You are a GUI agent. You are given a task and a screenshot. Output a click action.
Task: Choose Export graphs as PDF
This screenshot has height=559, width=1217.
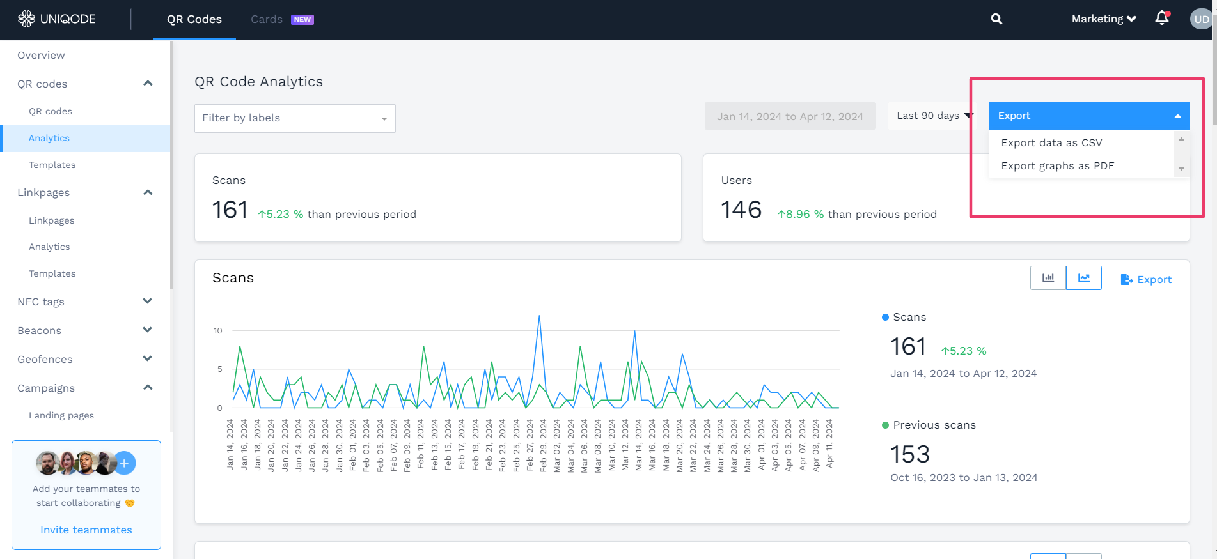point(1058,166)
